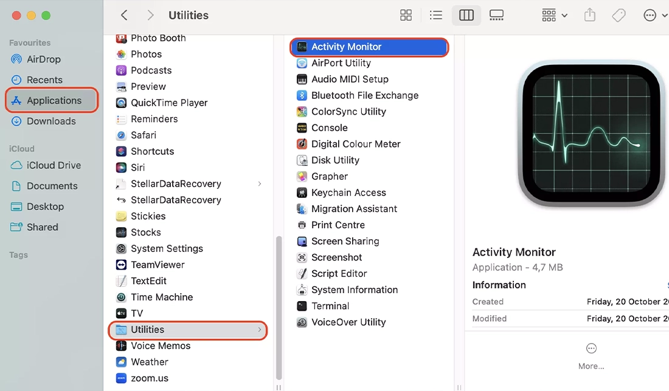Switch to Recents in the sidebar
This screenshot has width=669, height=391.
click(46, 80)
